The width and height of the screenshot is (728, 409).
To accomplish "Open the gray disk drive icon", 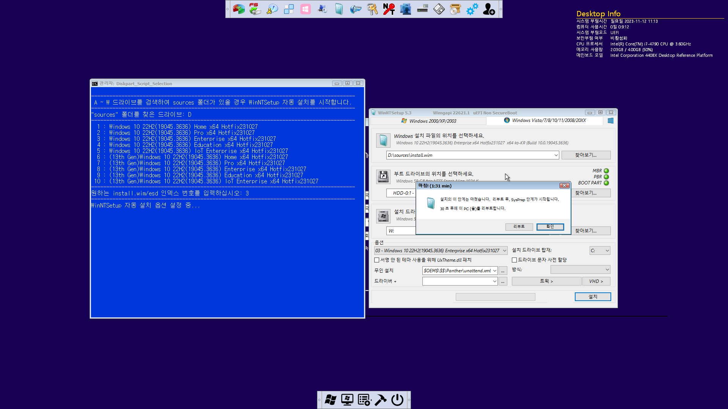I will point(422,9).
